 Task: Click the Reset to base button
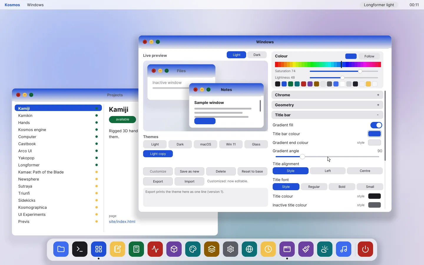[x=252, y=171]
